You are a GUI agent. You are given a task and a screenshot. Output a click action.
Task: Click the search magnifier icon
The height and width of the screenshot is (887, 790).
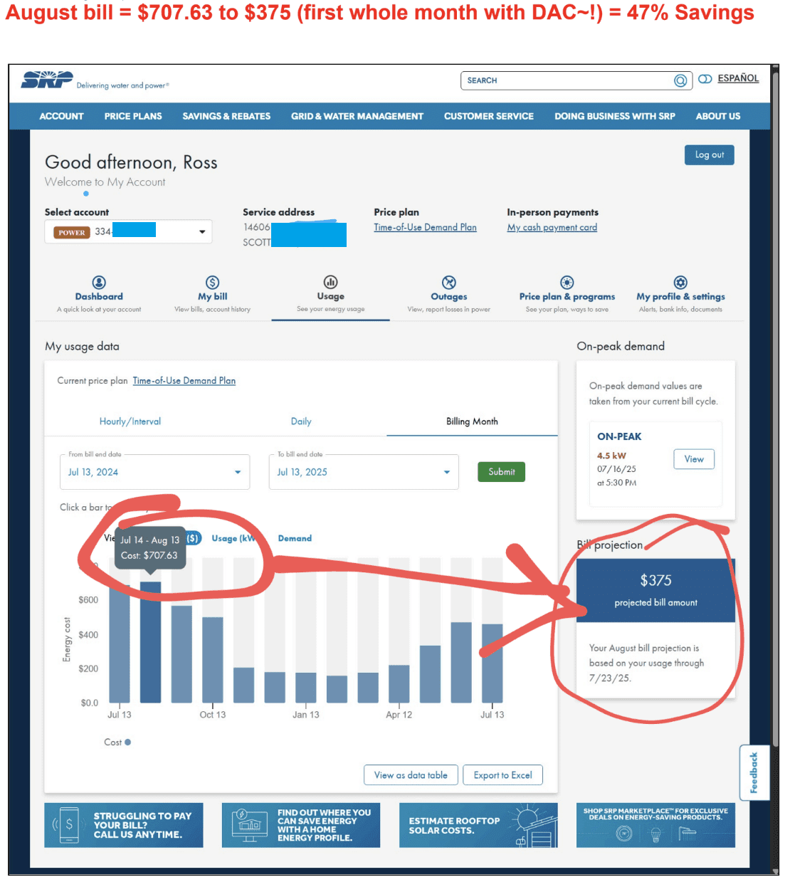(x=680, y=80)
